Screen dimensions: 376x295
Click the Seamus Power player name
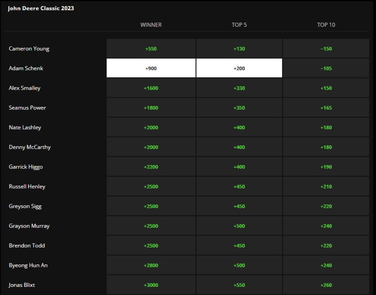pos(27,107)
